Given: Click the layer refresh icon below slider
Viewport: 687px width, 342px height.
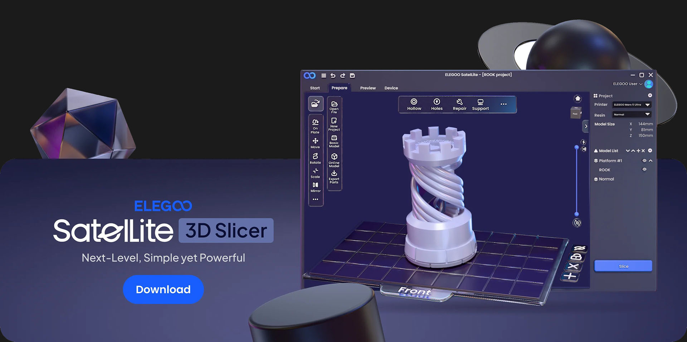Looking at the screenshot, I should [577, 223].
